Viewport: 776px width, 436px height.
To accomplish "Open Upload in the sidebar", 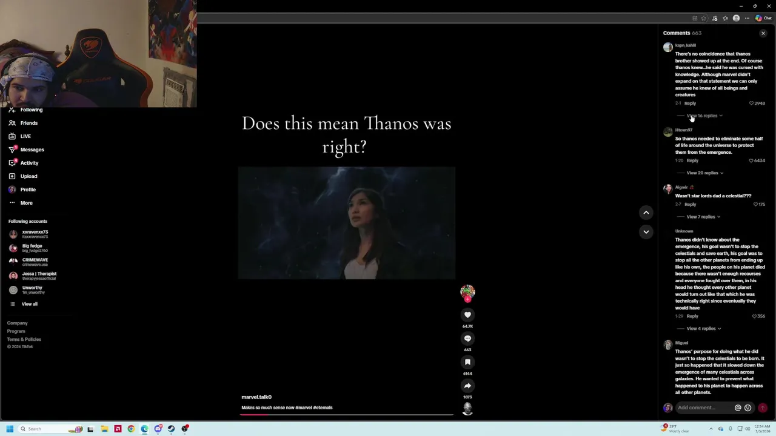I will [x=23, y=176].
